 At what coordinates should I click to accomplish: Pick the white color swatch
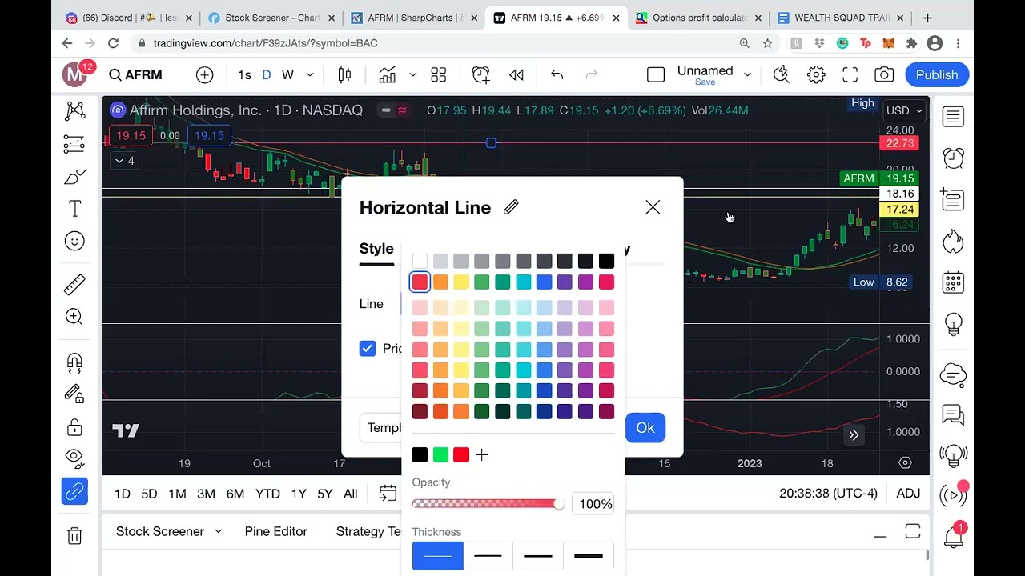(x=420, y=261)
